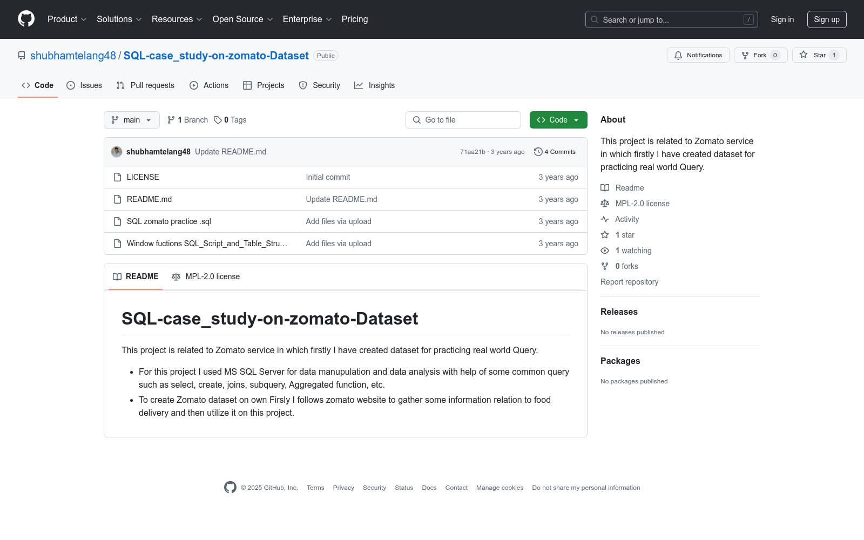Star this repository
The width and height of the screenshot is (864, 540).
pyautogui.click(x=819, y=55)
